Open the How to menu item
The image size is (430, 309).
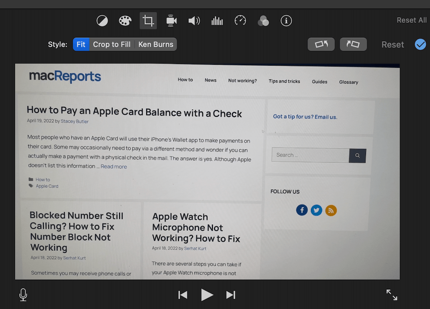point(185,80)
